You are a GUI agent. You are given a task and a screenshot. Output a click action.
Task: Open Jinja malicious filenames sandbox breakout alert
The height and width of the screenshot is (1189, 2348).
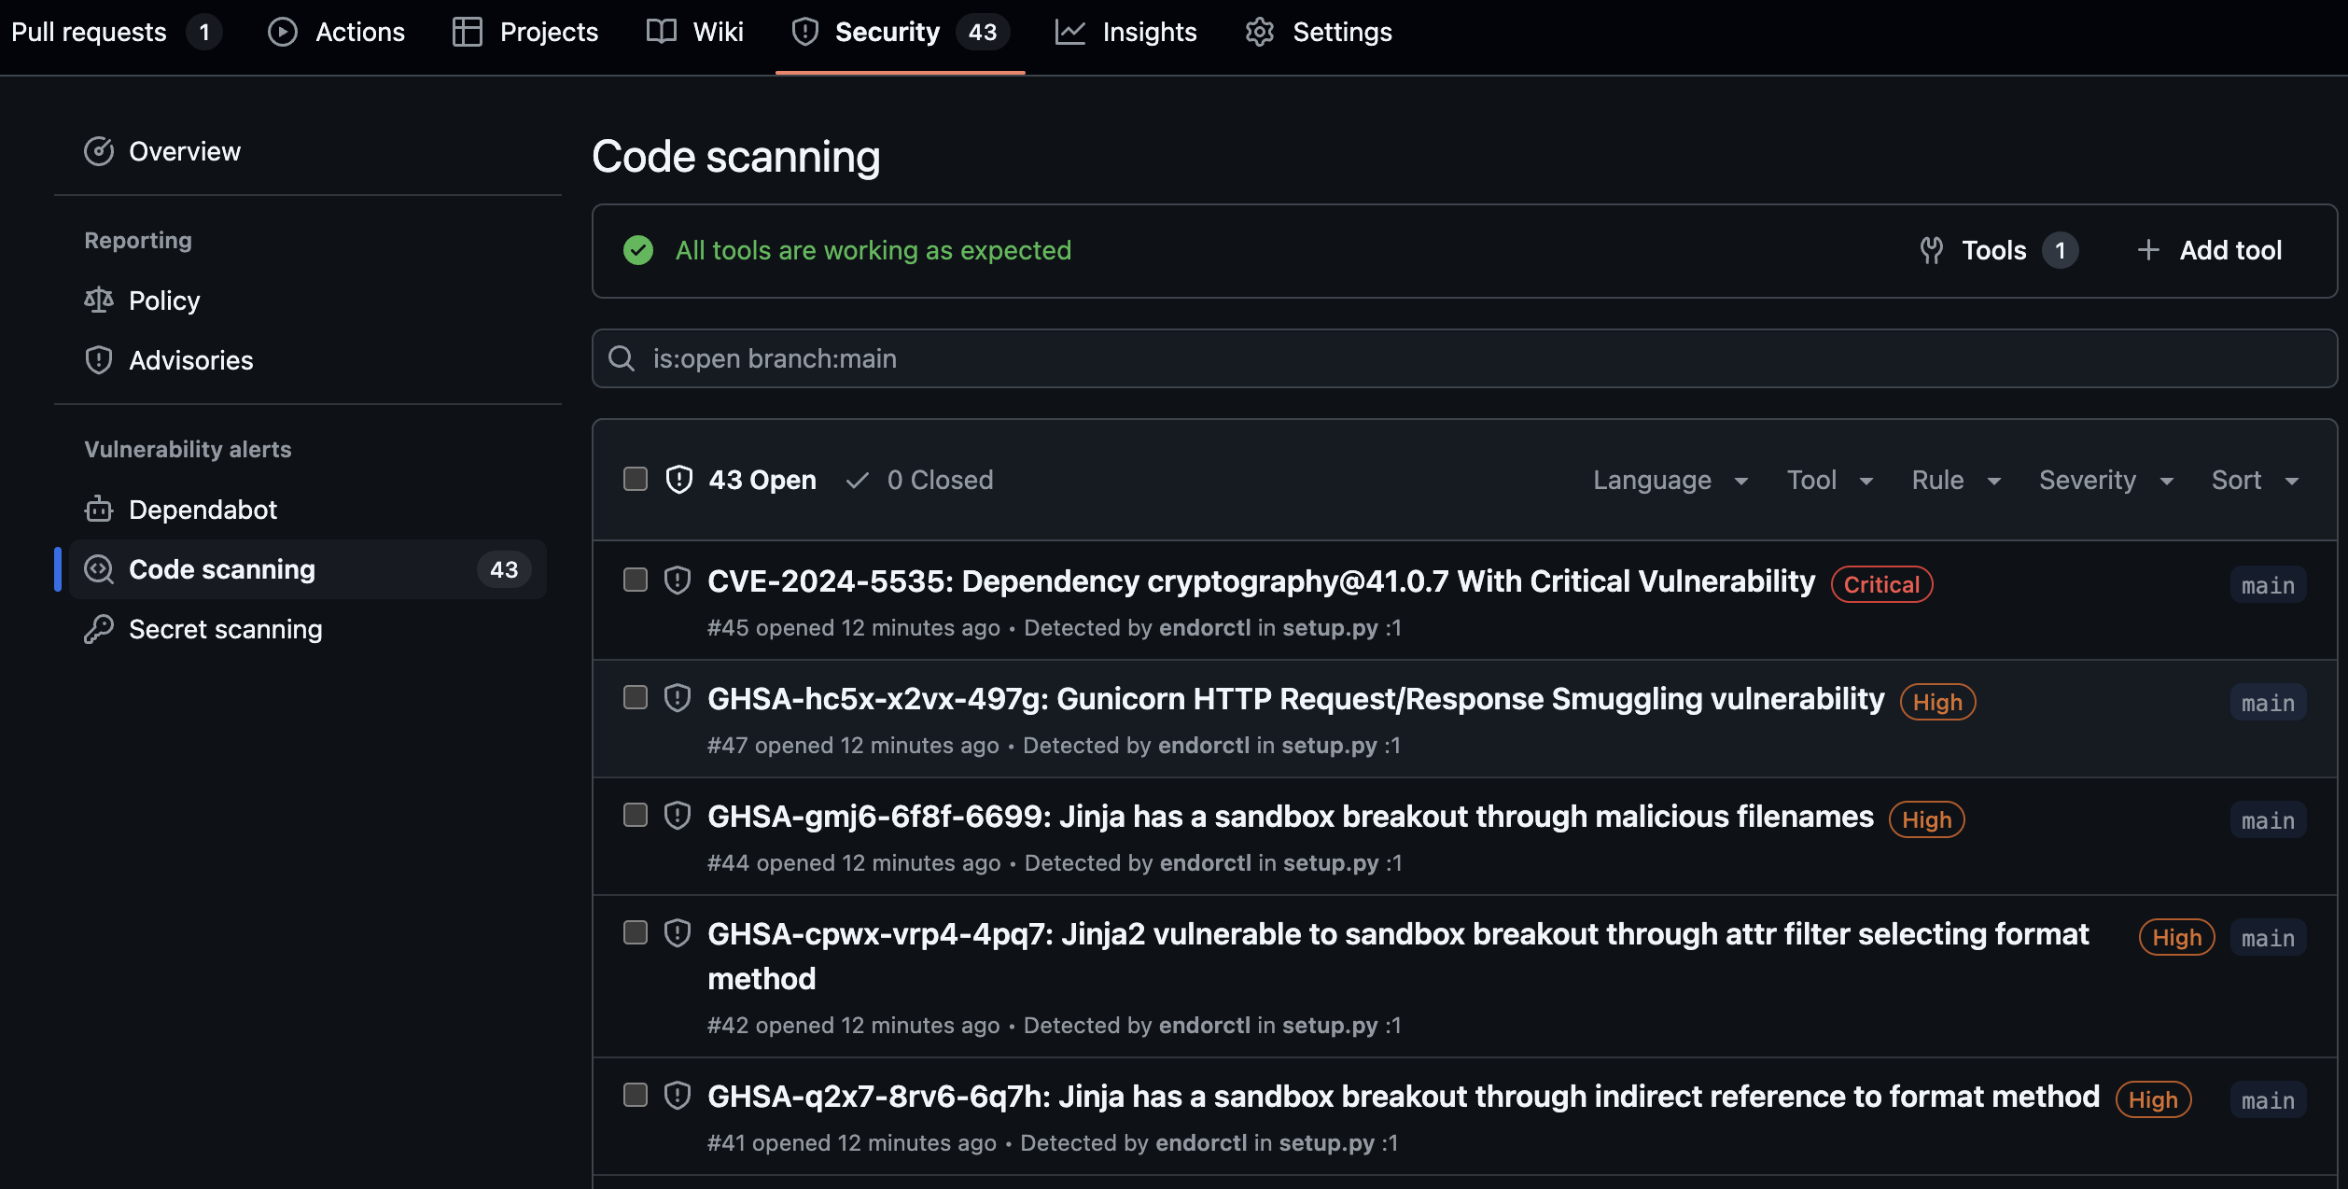pyautogui.click(x=1290, y=817)
